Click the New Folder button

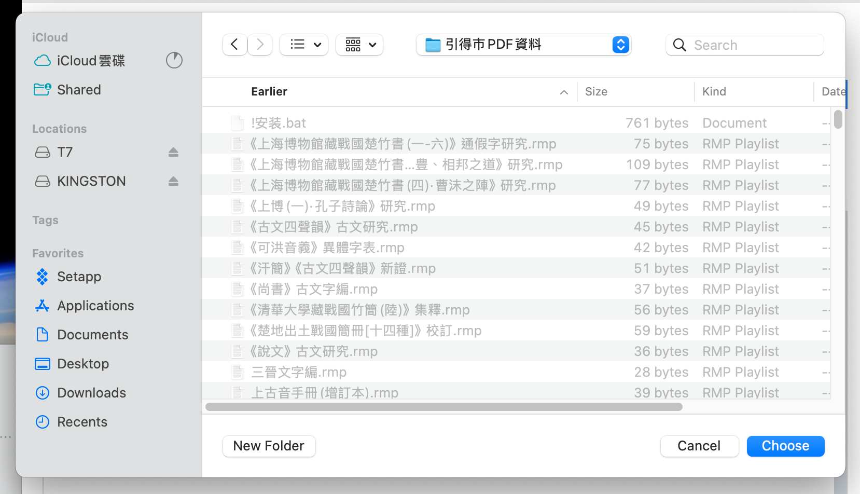[x=269, y=446]
